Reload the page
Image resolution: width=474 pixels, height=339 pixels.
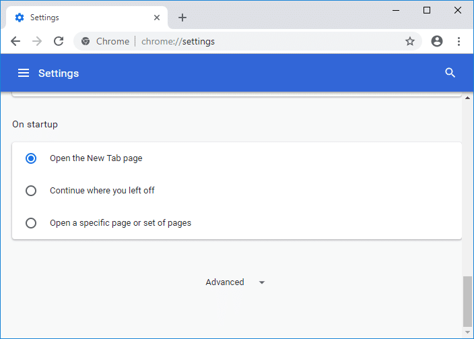tap(59, 41)
